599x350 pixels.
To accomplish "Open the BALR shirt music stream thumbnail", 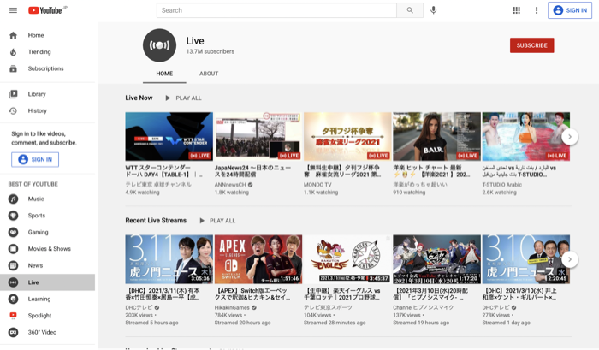I will click(436, 136).
